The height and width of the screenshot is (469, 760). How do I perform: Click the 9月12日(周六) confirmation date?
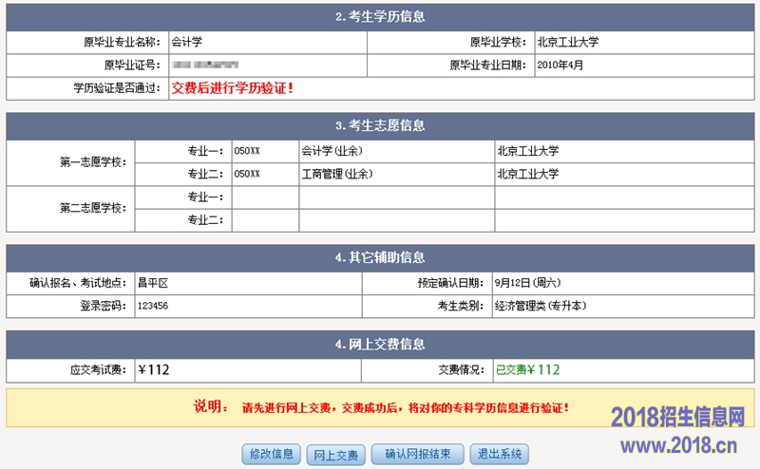point(527,283)
